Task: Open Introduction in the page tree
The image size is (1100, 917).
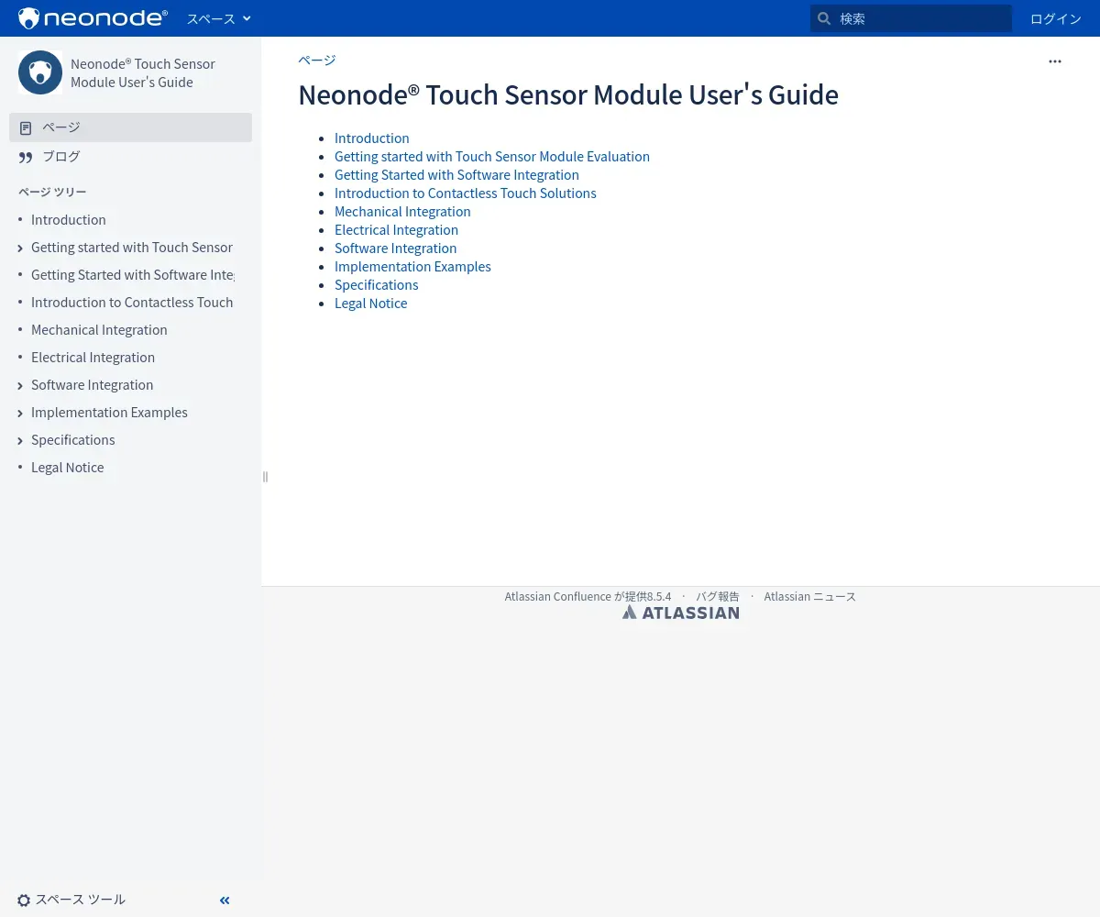Action: coord(69,219)
